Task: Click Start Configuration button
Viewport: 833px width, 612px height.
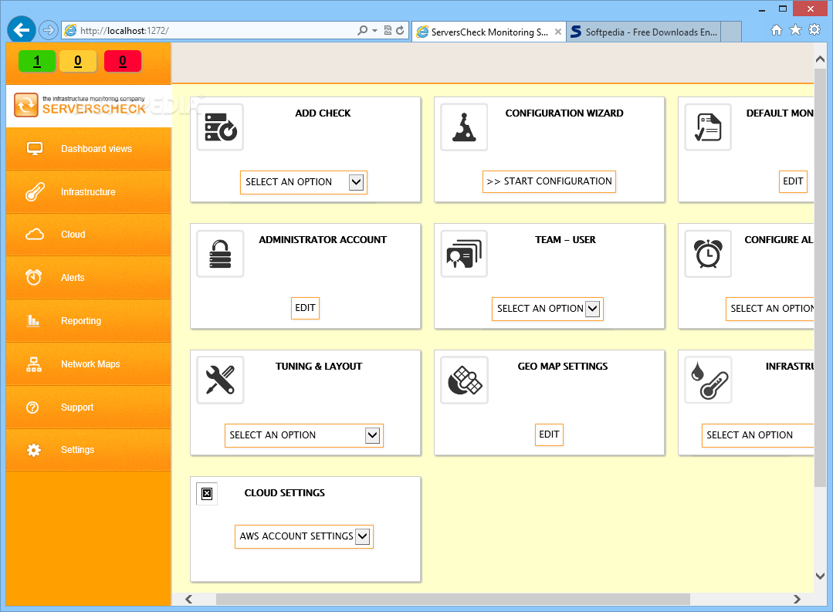Action: [549, 181]
